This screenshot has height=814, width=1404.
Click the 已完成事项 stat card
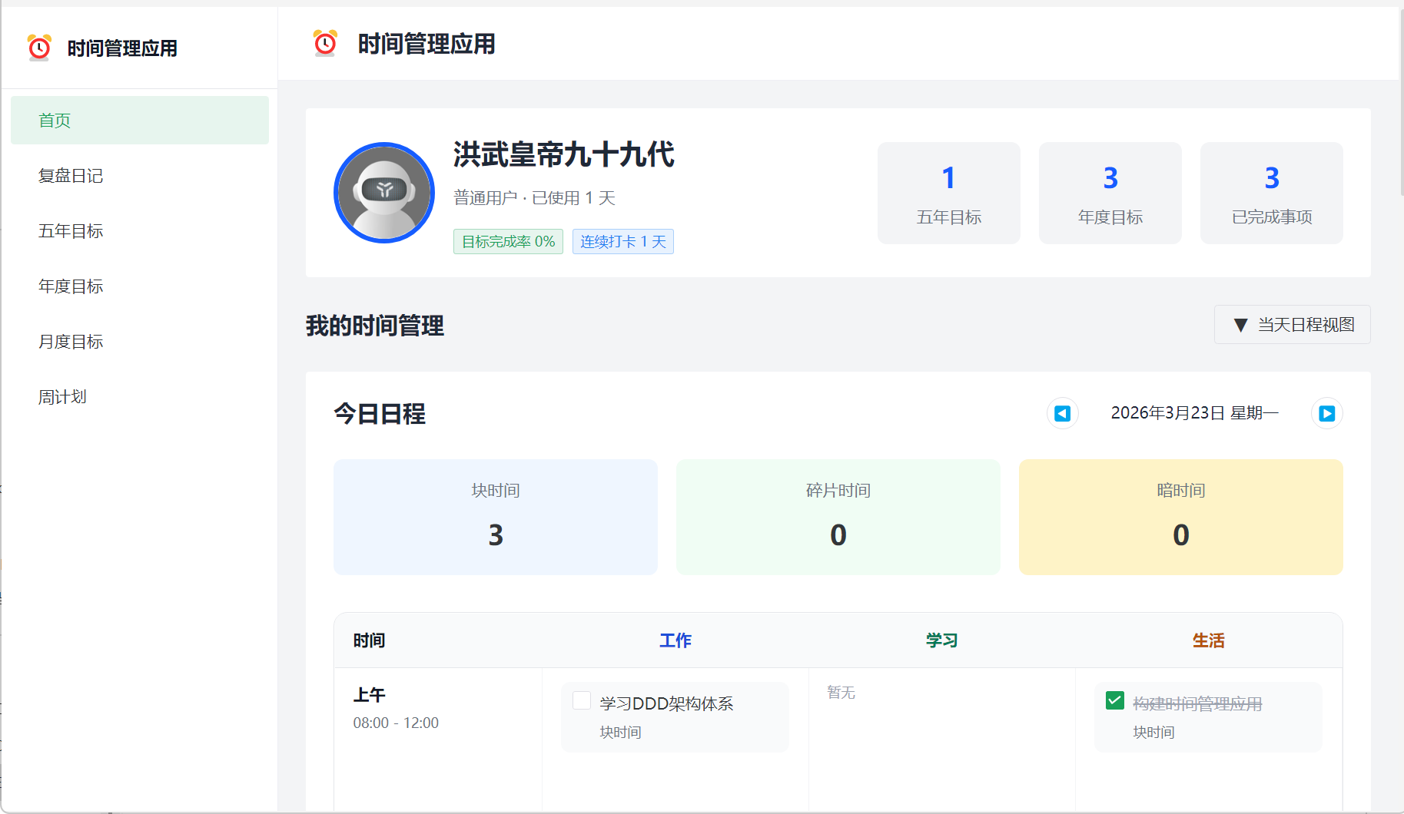point(1271,193)
